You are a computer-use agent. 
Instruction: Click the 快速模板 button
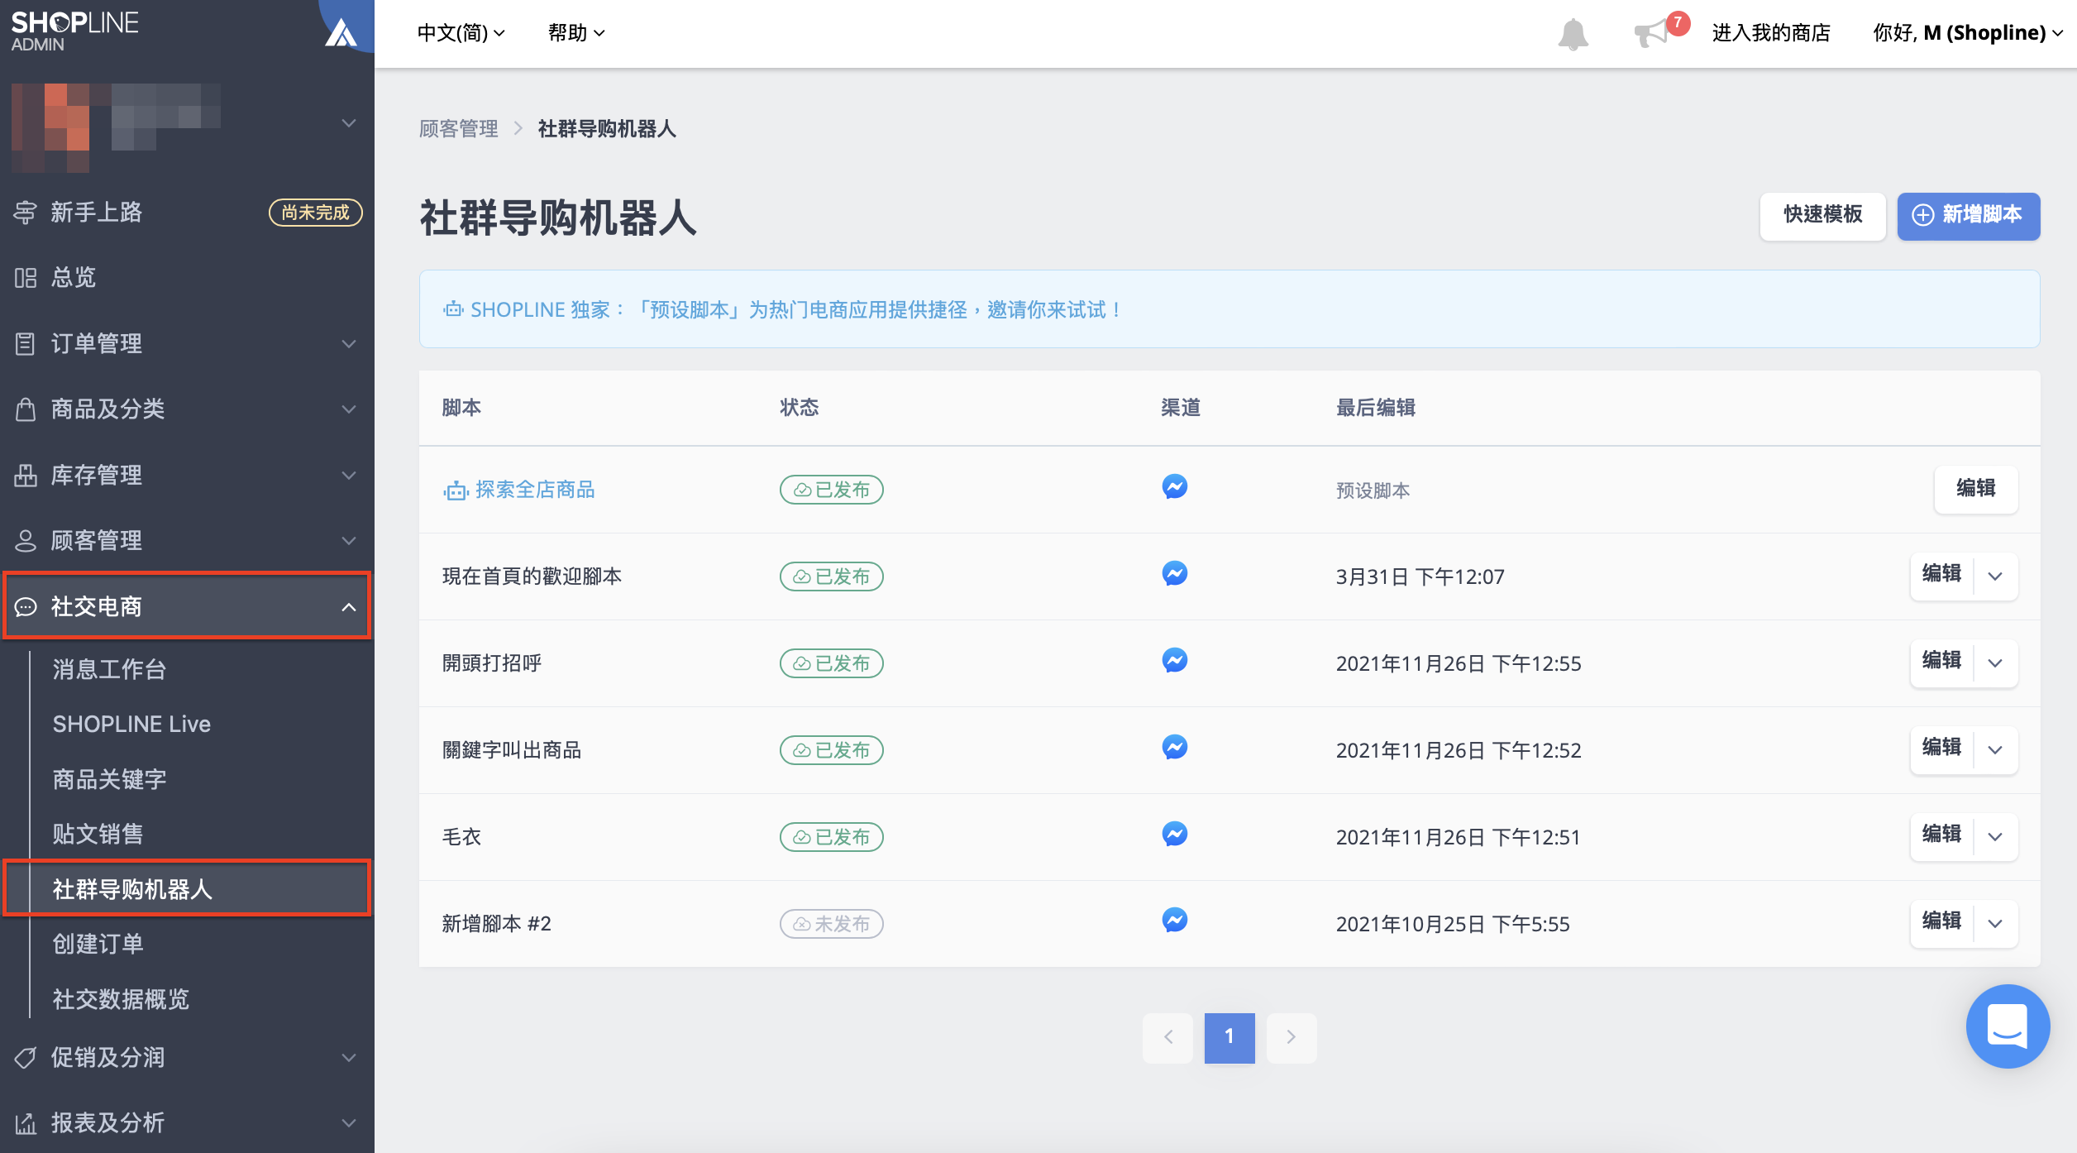pyautogui.click(x=1822, y=216)
